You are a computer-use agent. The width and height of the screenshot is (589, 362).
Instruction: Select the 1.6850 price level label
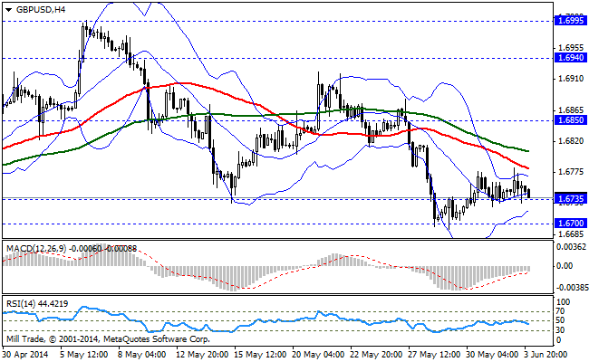click(571, 120)
